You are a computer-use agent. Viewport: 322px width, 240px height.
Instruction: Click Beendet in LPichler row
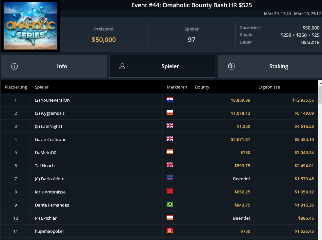[x=241, y=218]
